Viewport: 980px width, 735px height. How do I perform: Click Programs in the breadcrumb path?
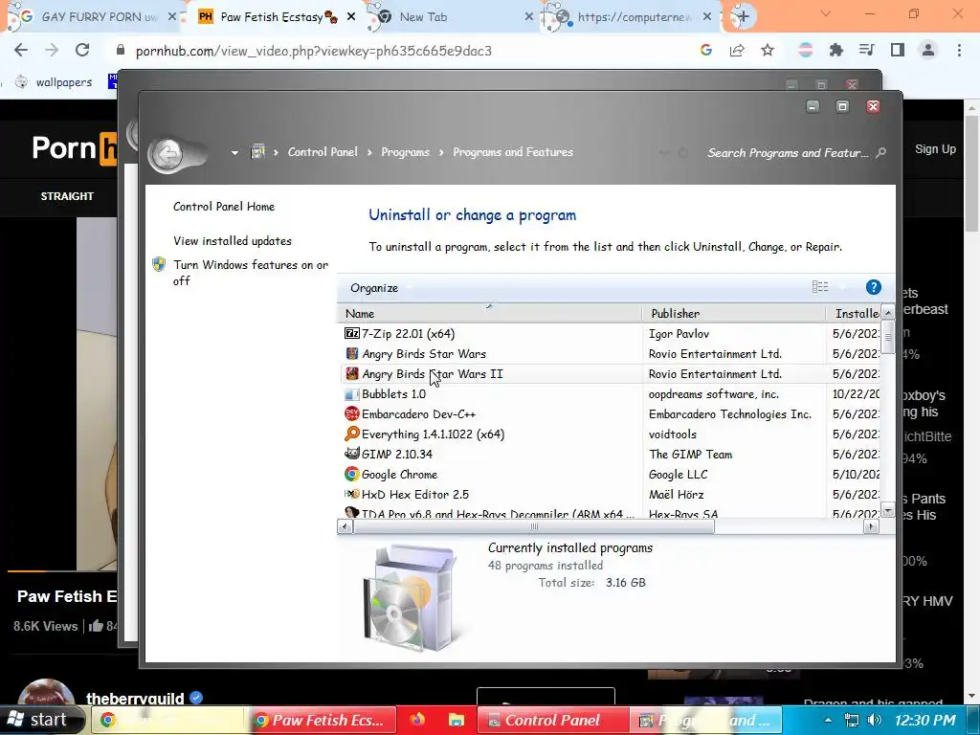tap(405, 152)
